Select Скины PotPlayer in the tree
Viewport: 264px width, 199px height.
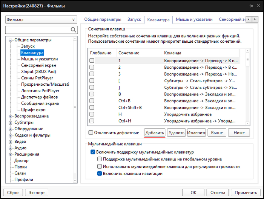pyautogui.click(x=36, y=78)
